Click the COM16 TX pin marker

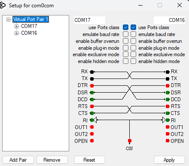point(168,79)
